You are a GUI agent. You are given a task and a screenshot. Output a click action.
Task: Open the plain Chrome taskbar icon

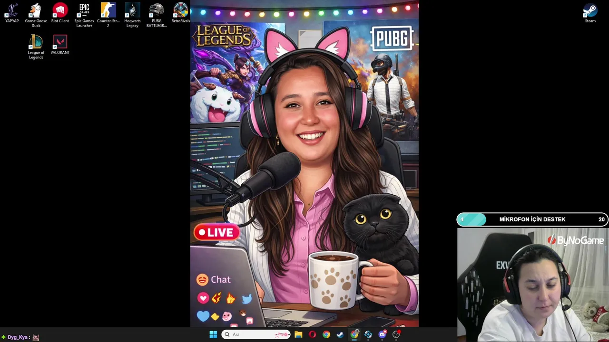pos(326,334)
